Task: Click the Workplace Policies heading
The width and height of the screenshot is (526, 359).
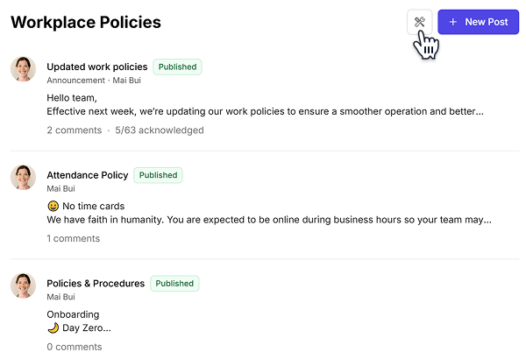Action: (x=86, y=22)
